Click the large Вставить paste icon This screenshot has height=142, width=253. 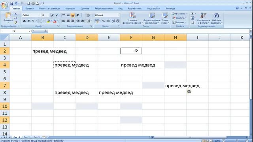point(8,15)
